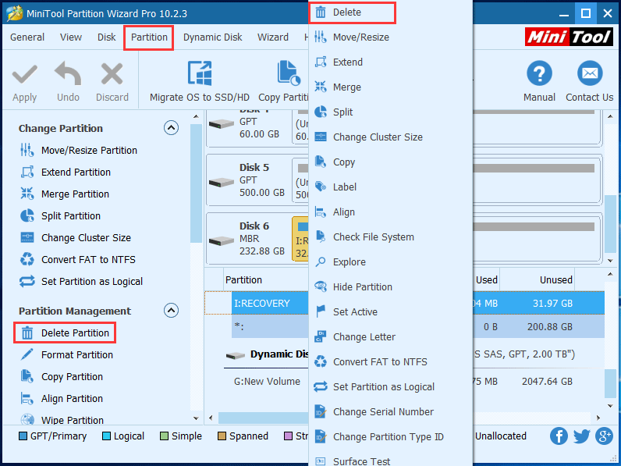This screenshot has height=466, width=621.
Task: Choose Change Partition Type ID menu entry
Action: click(x=391, y=436)
